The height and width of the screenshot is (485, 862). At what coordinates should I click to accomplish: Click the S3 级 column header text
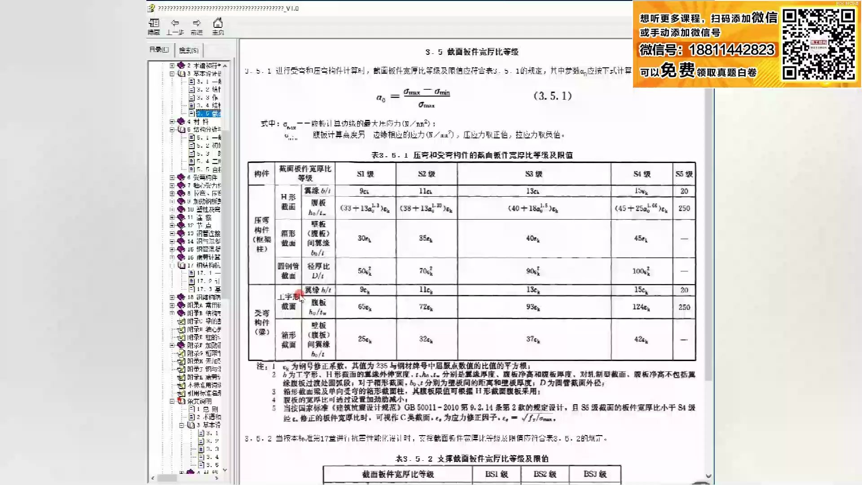[x=534, y=174]
